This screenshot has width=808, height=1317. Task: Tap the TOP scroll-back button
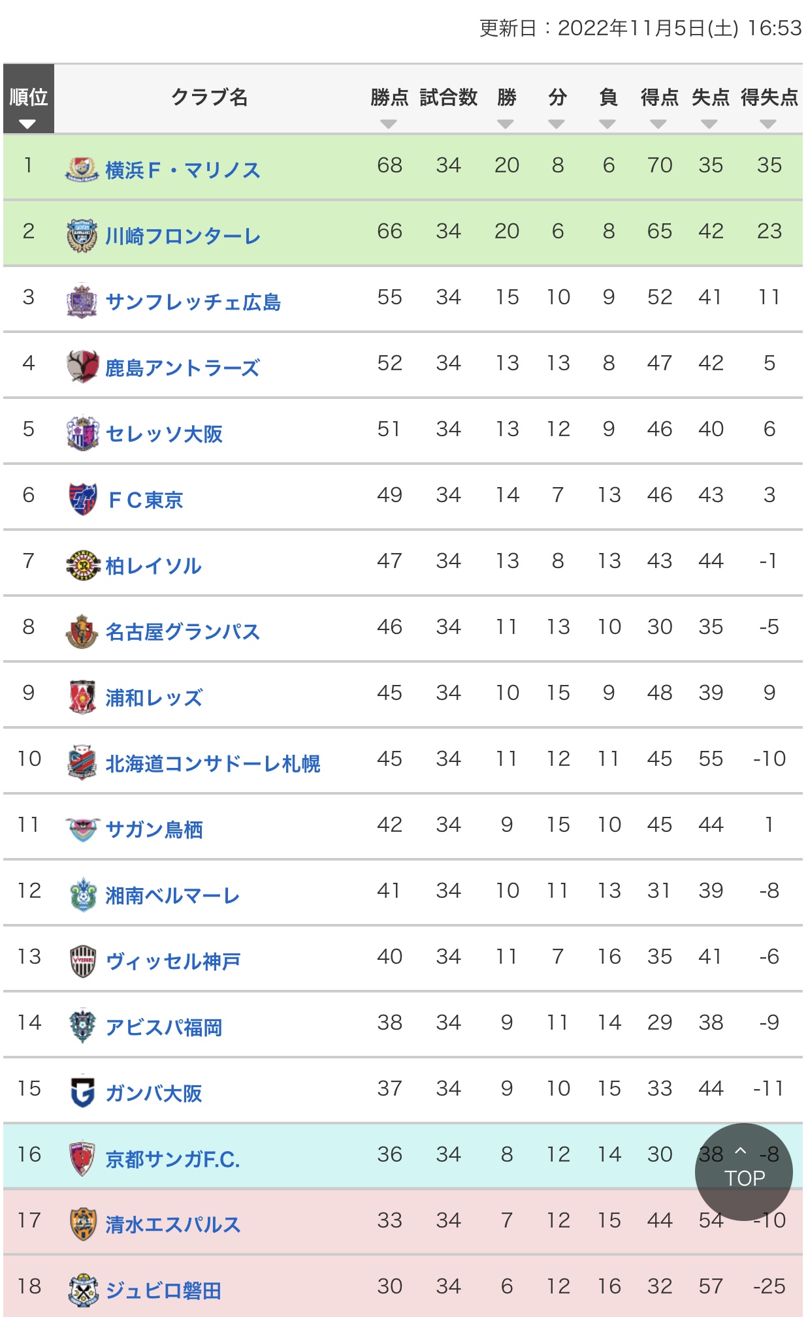click(x=743, y=1172)
